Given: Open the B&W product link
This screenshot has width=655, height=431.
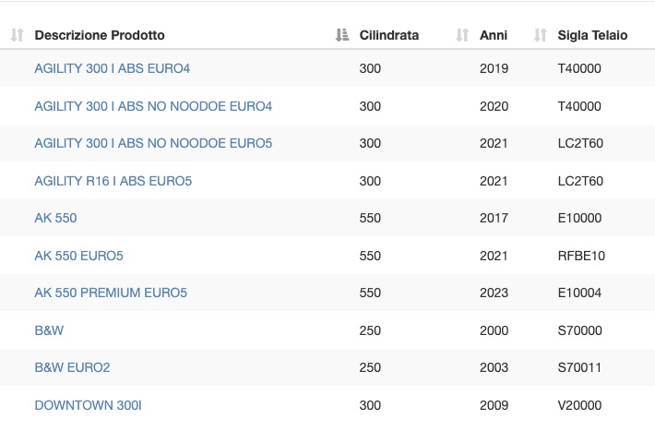Looking at the screenshot, I should pos(49,330).
